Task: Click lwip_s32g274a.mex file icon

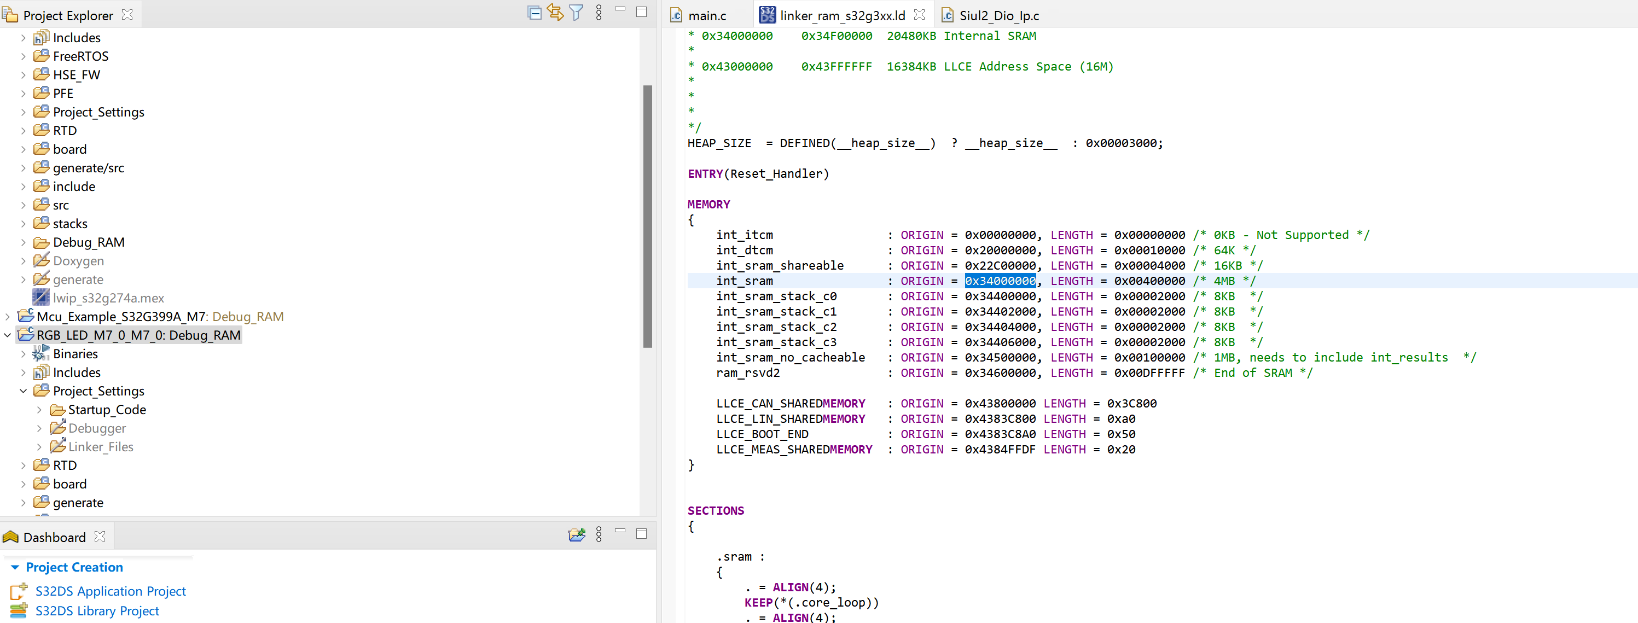Action: click(42, 298)
